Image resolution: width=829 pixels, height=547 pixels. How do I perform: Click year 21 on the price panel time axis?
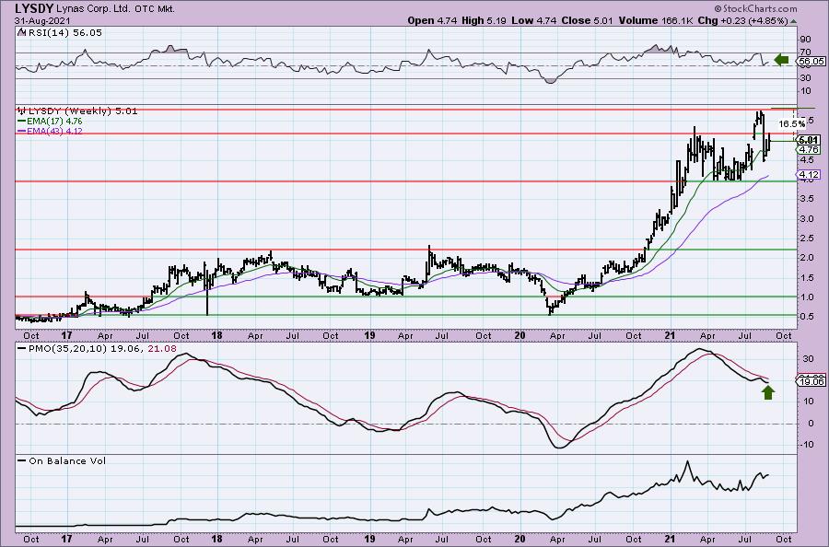click(671, 335)
